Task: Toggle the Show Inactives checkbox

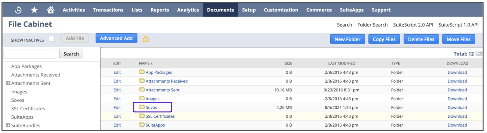Action: click(x=52, y=39)
